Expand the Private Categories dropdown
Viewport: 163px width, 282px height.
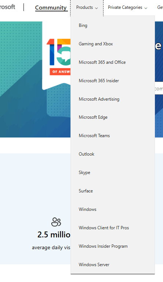pyautogui.click(x=127, y=7)
